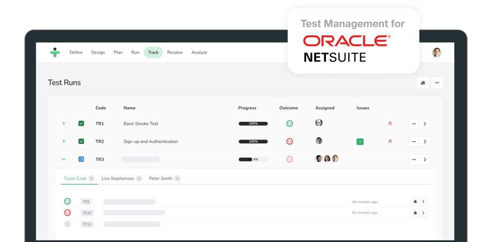Click the high priority arrows for TR2
This screenshot has width=491, height=242.
point(390,142)
